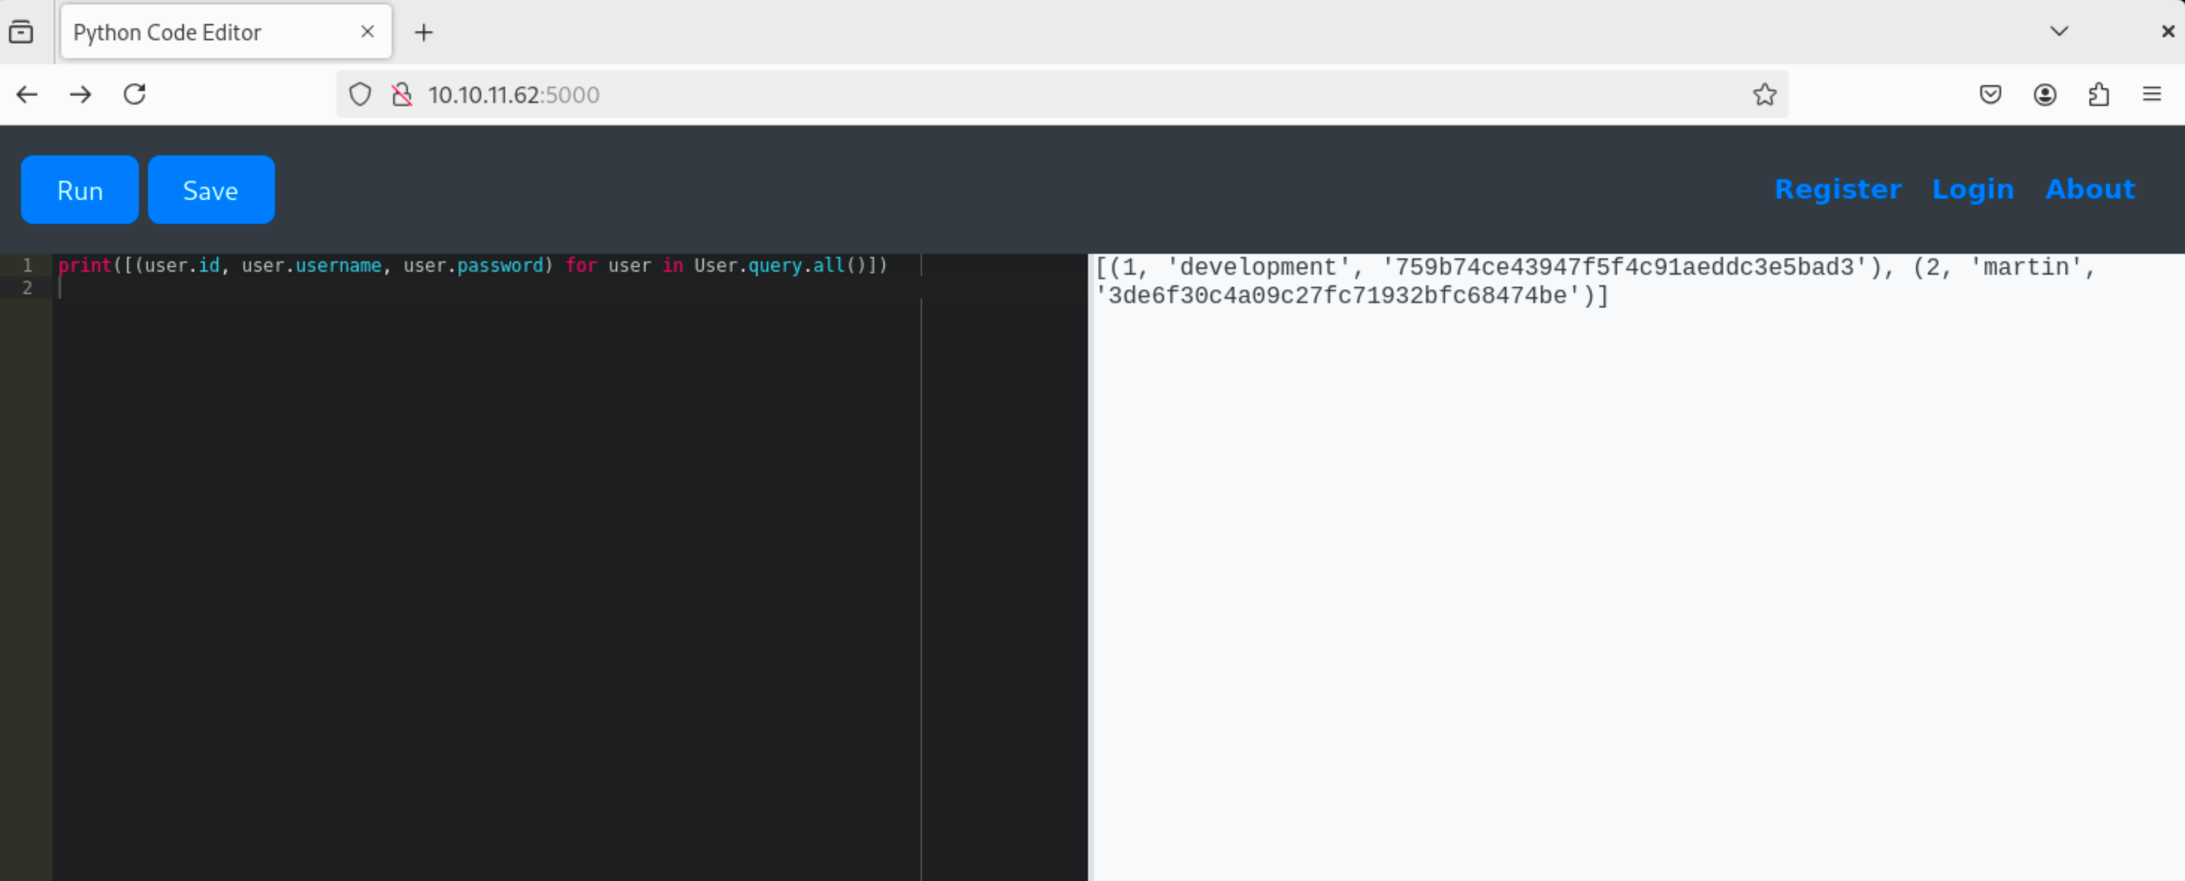
Task: Click the browser back arrow
Action: [x=27, y=94]
